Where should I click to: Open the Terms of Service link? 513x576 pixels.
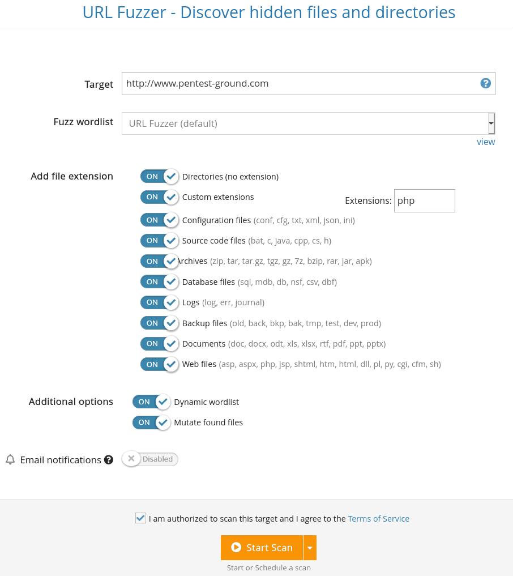point(378,518)
